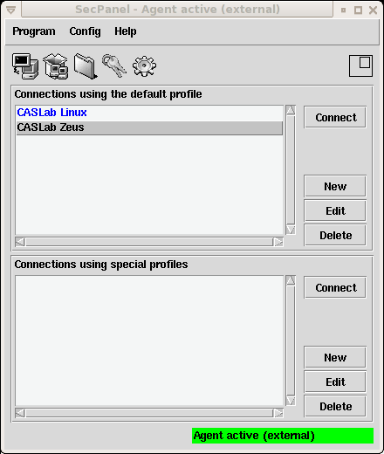Create New default profile connection
Image resolution: width=384 pixels, height=454 pixels.
[335, 186]
